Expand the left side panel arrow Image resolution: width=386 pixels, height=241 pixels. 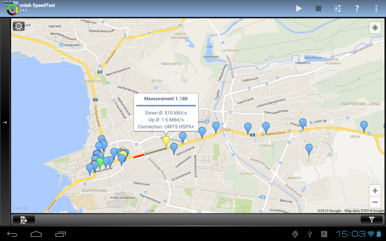click(x=5, y=122)
